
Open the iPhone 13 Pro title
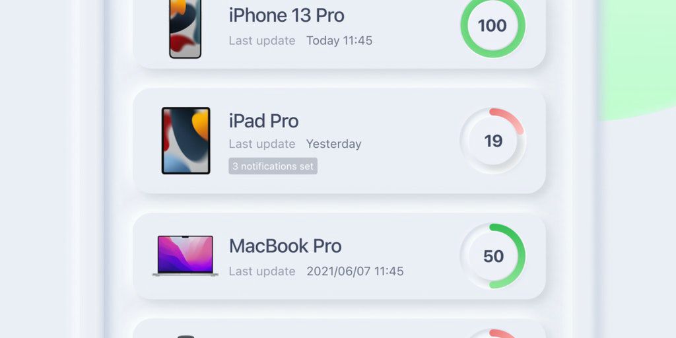(x=287, y=16)
